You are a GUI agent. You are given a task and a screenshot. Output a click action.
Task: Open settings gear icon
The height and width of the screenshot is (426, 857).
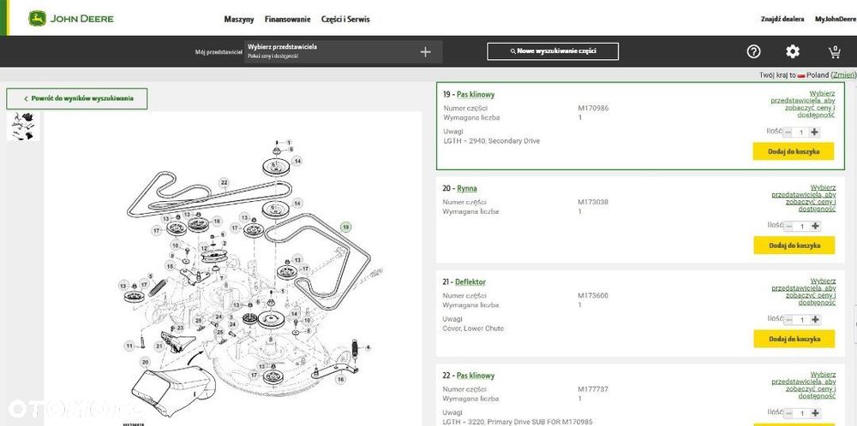coord(793,52)
